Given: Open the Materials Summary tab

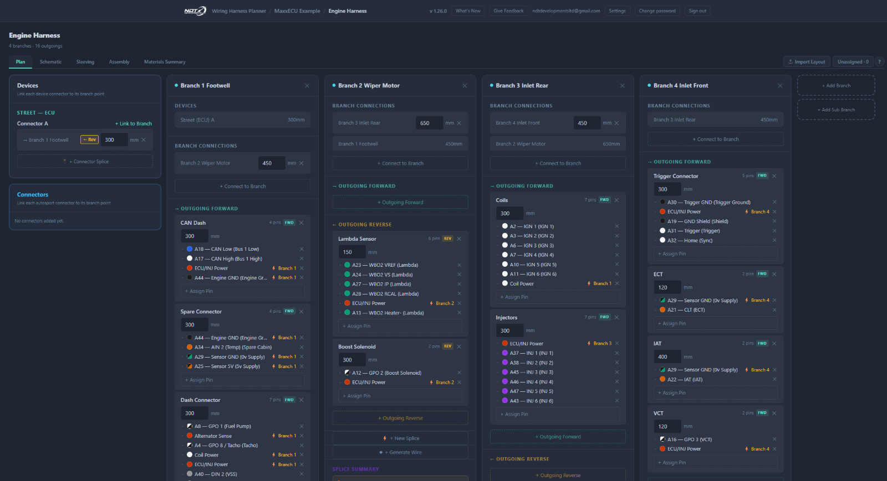Looking at the screenshot, I should click(x=165, y=62).
